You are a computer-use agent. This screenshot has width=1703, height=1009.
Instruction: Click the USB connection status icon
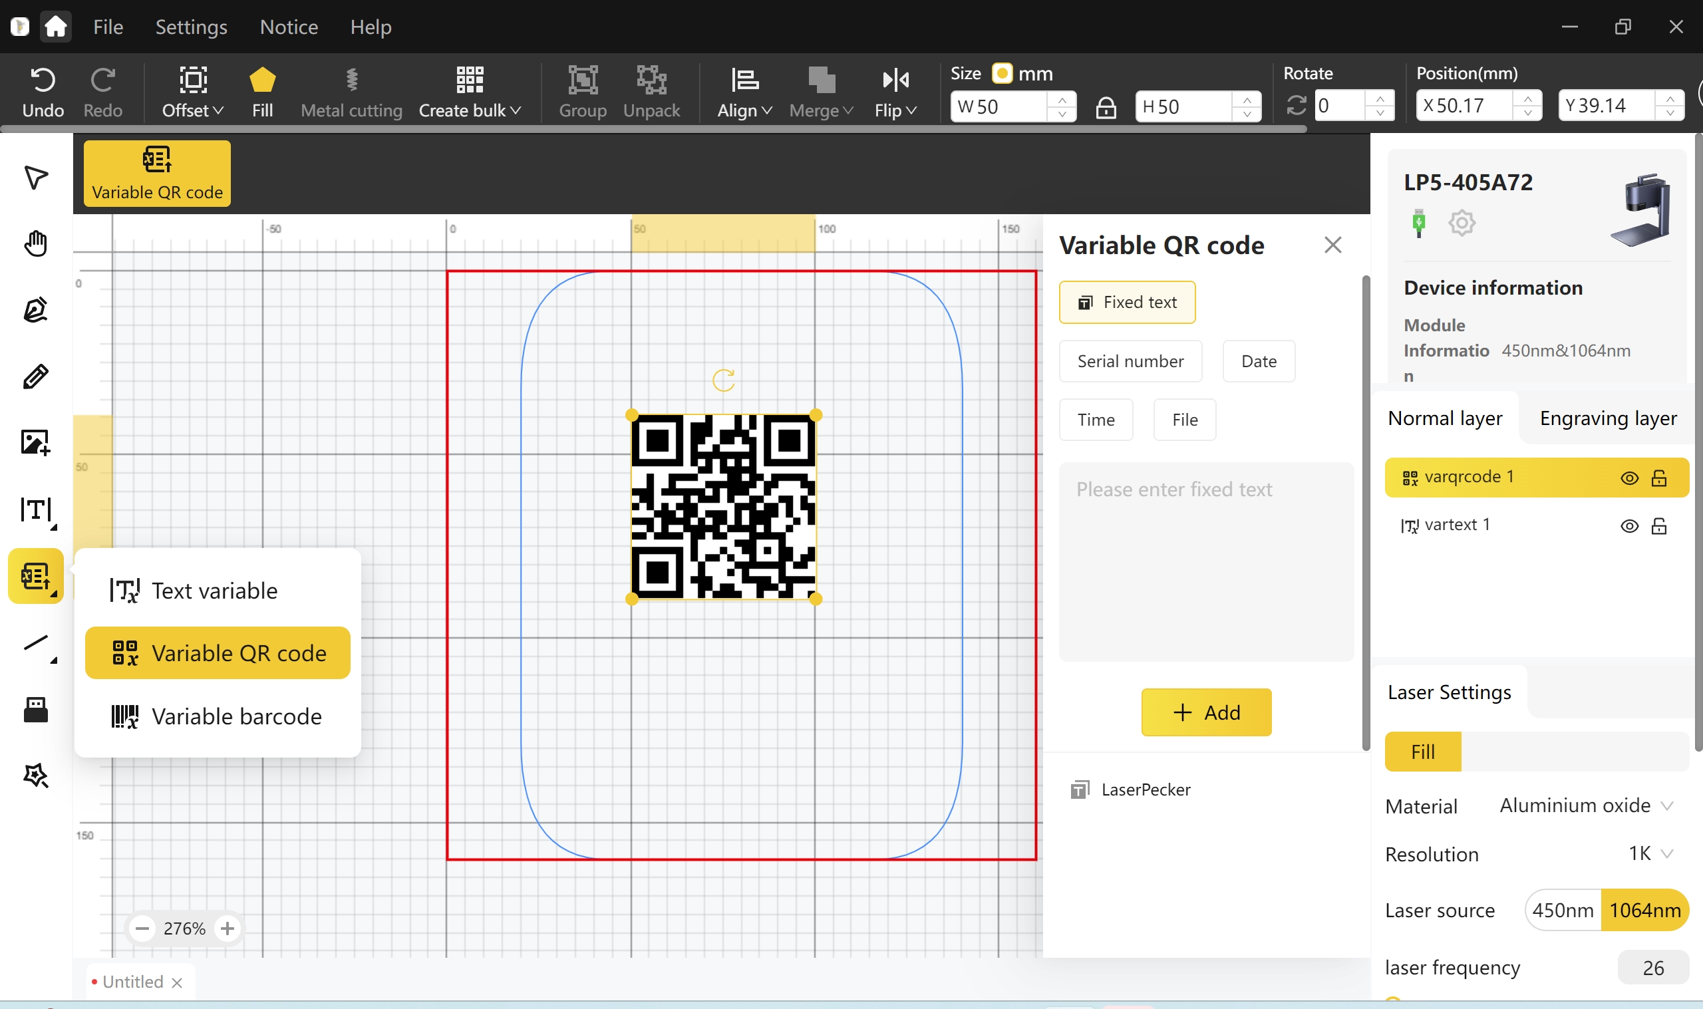1419,222
